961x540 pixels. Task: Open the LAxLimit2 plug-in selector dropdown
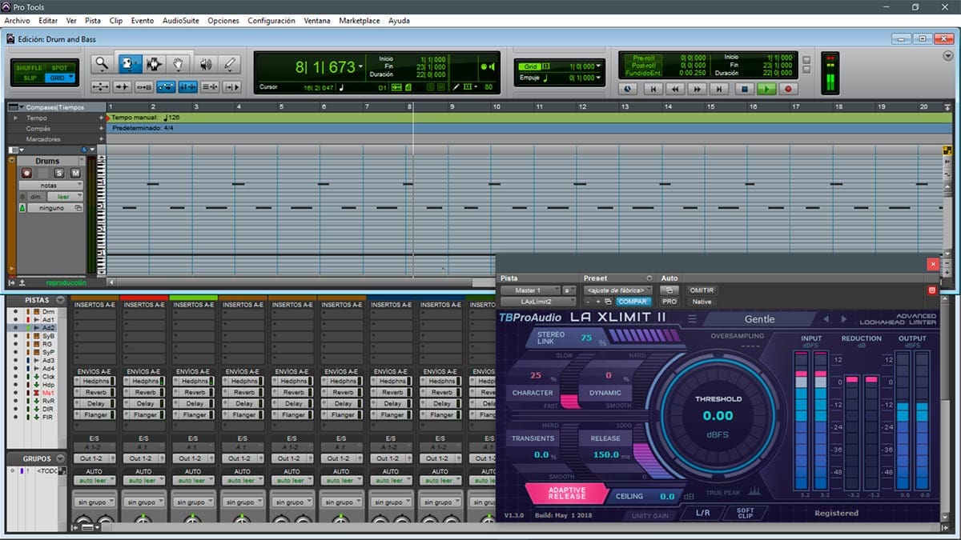pyautogui.click(x=538, y=302)
